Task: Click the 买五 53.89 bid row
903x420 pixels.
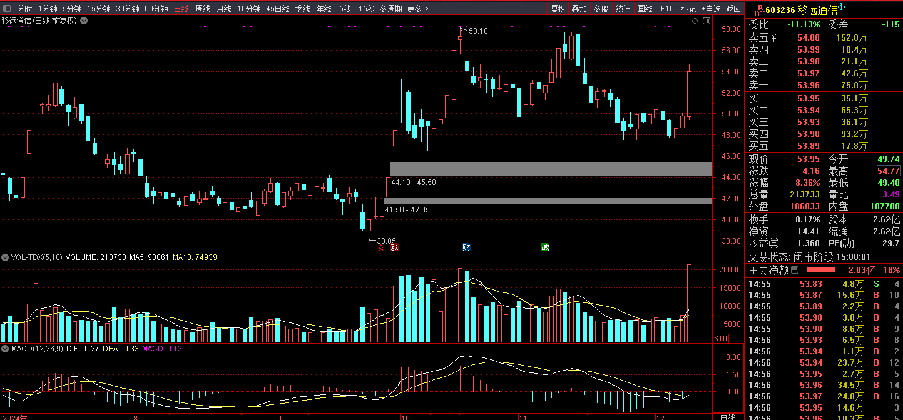Action: tap(823, 146)
